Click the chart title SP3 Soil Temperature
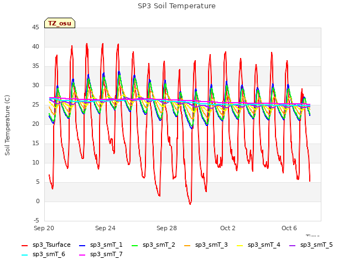This screenshot has height=265, width=354. click(177, 6)
